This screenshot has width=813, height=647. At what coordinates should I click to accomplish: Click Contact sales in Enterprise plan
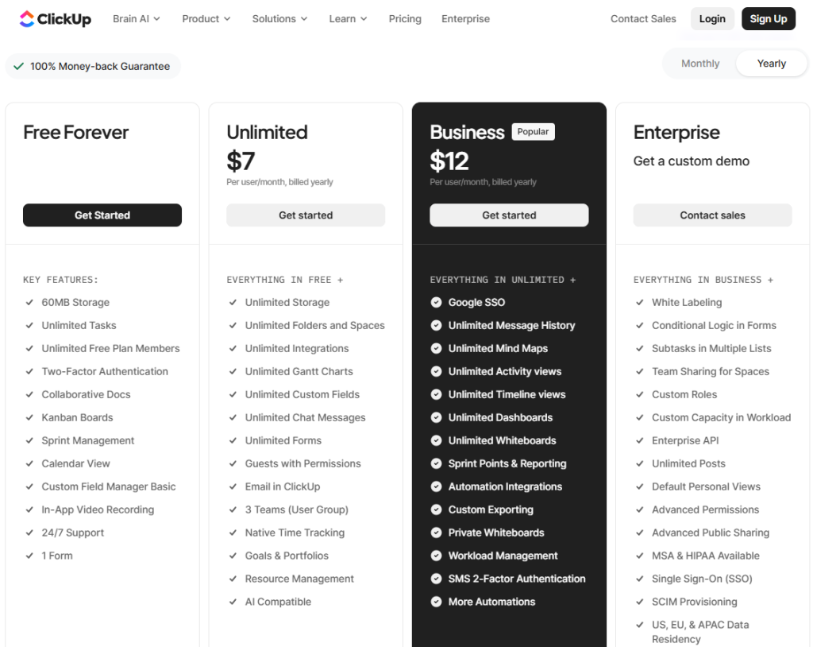pyautogui.click(x=712, y=215)
